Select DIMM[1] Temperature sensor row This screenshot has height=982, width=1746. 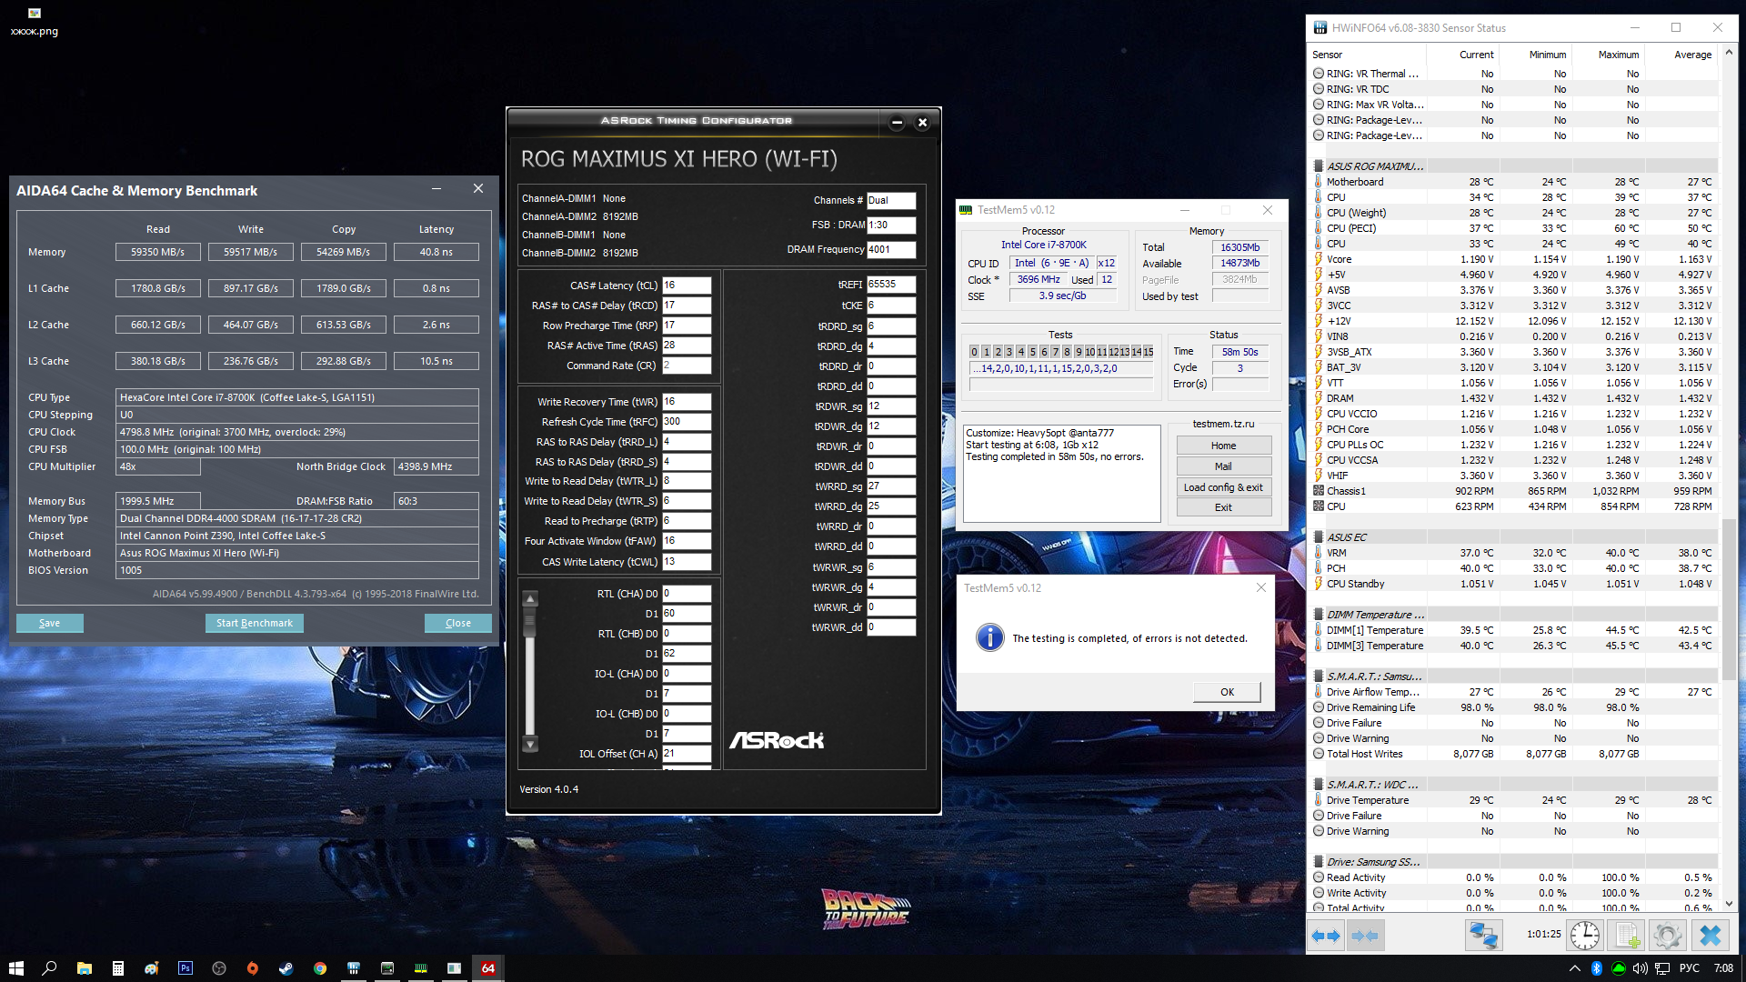click(1374, 630)
